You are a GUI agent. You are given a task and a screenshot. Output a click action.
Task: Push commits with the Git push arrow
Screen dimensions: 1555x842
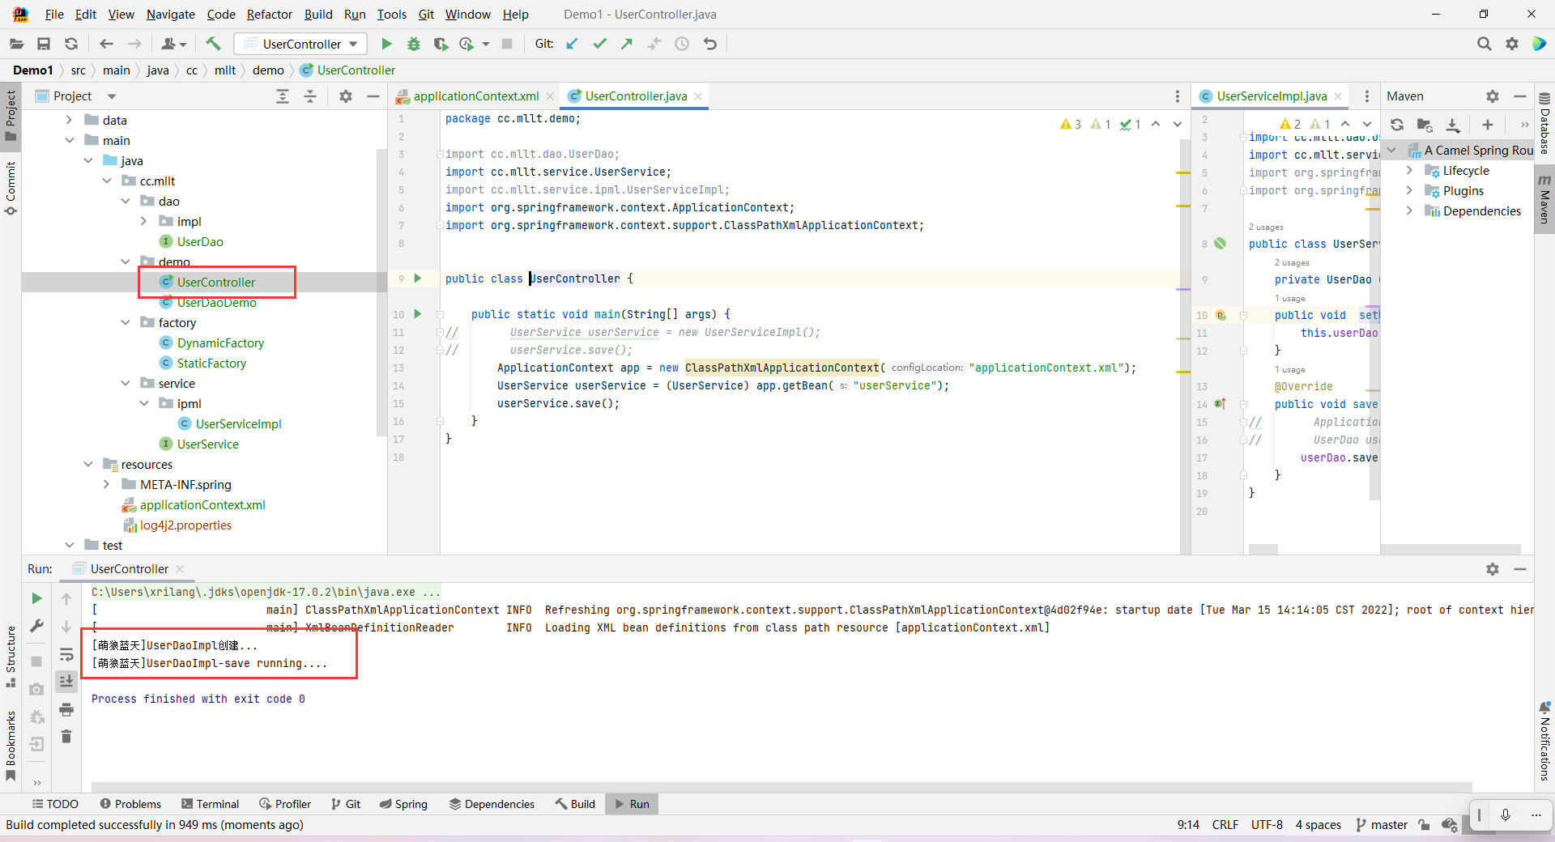[x=627, y=44]
